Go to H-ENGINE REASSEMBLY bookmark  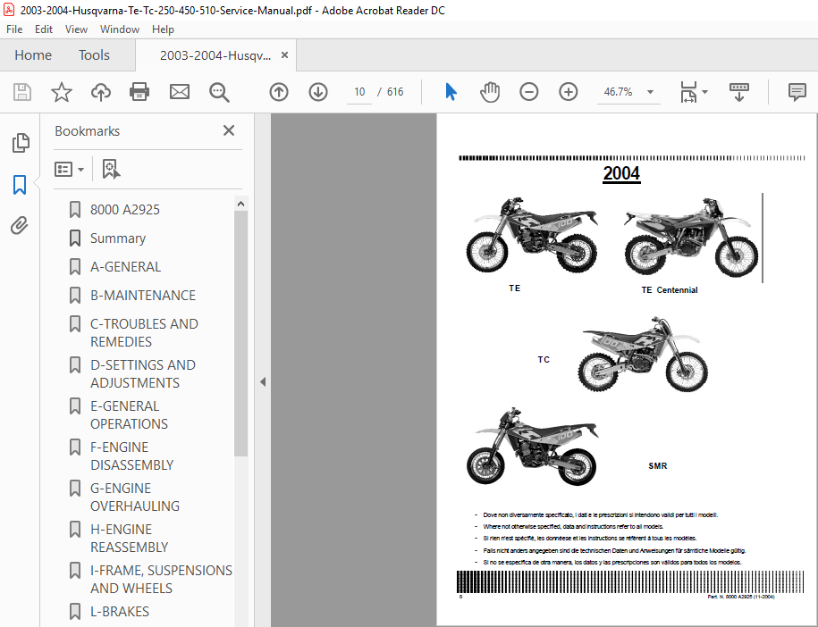point(129,538)
